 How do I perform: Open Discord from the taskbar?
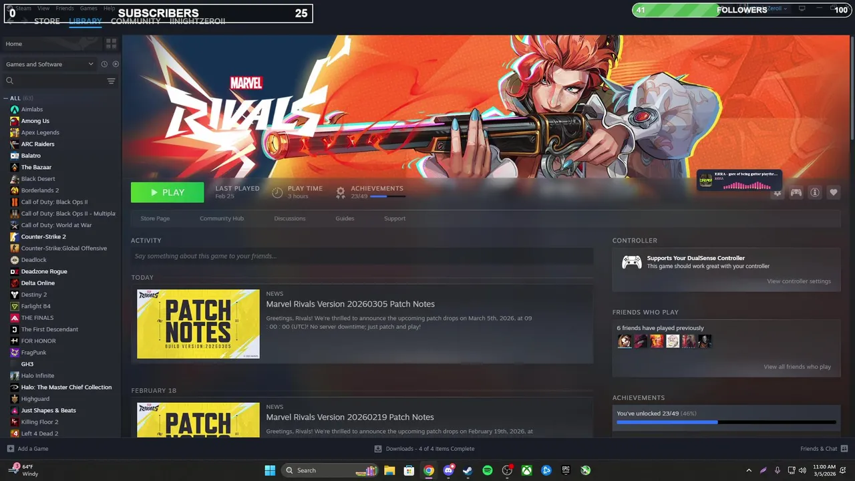448,470
